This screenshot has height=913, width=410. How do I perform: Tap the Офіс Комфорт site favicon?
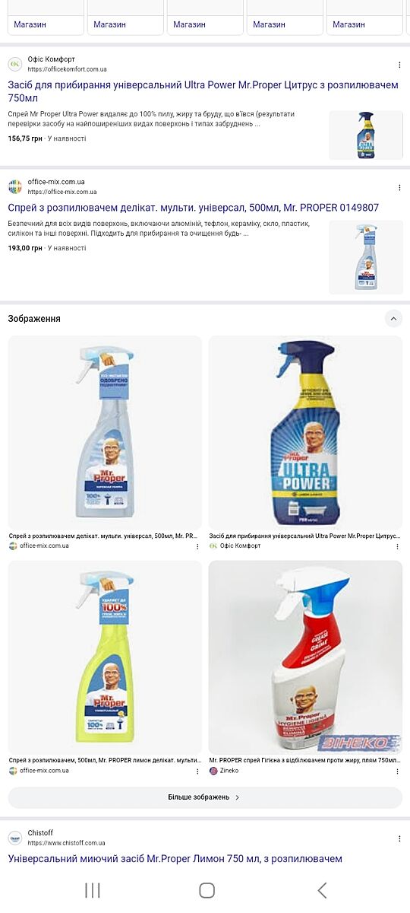(x=15, y=65)
